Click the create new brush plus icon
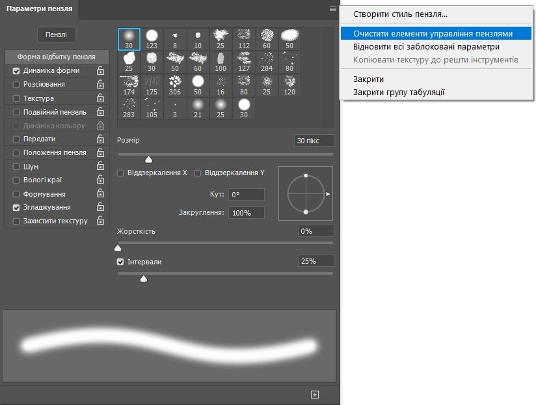Image resolution: width=536 pixels, height=405 pixels. coord(315,395)
